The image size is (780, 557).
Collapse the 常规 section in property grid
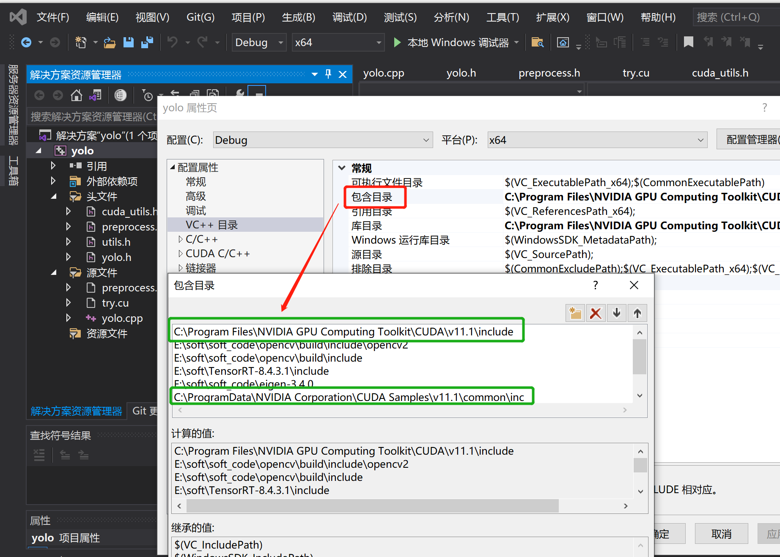click(342, 168)
